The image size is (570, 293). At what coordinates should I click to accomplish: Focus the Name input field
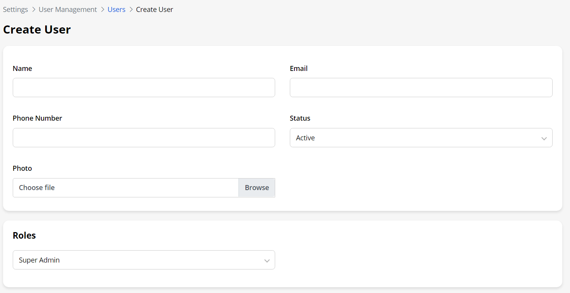(144, 88)
